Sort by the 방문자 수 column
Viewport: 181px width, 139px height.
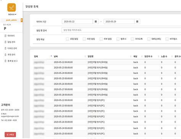pos(148,56)
